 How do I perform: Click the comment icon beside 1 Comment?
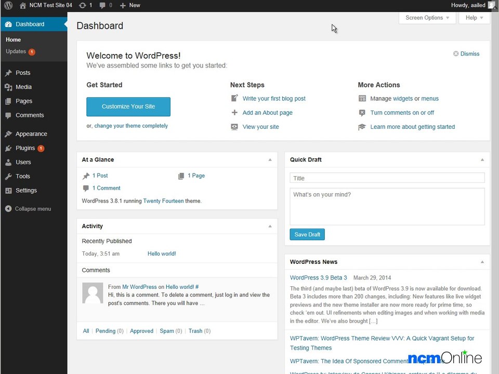pos(86,188)
